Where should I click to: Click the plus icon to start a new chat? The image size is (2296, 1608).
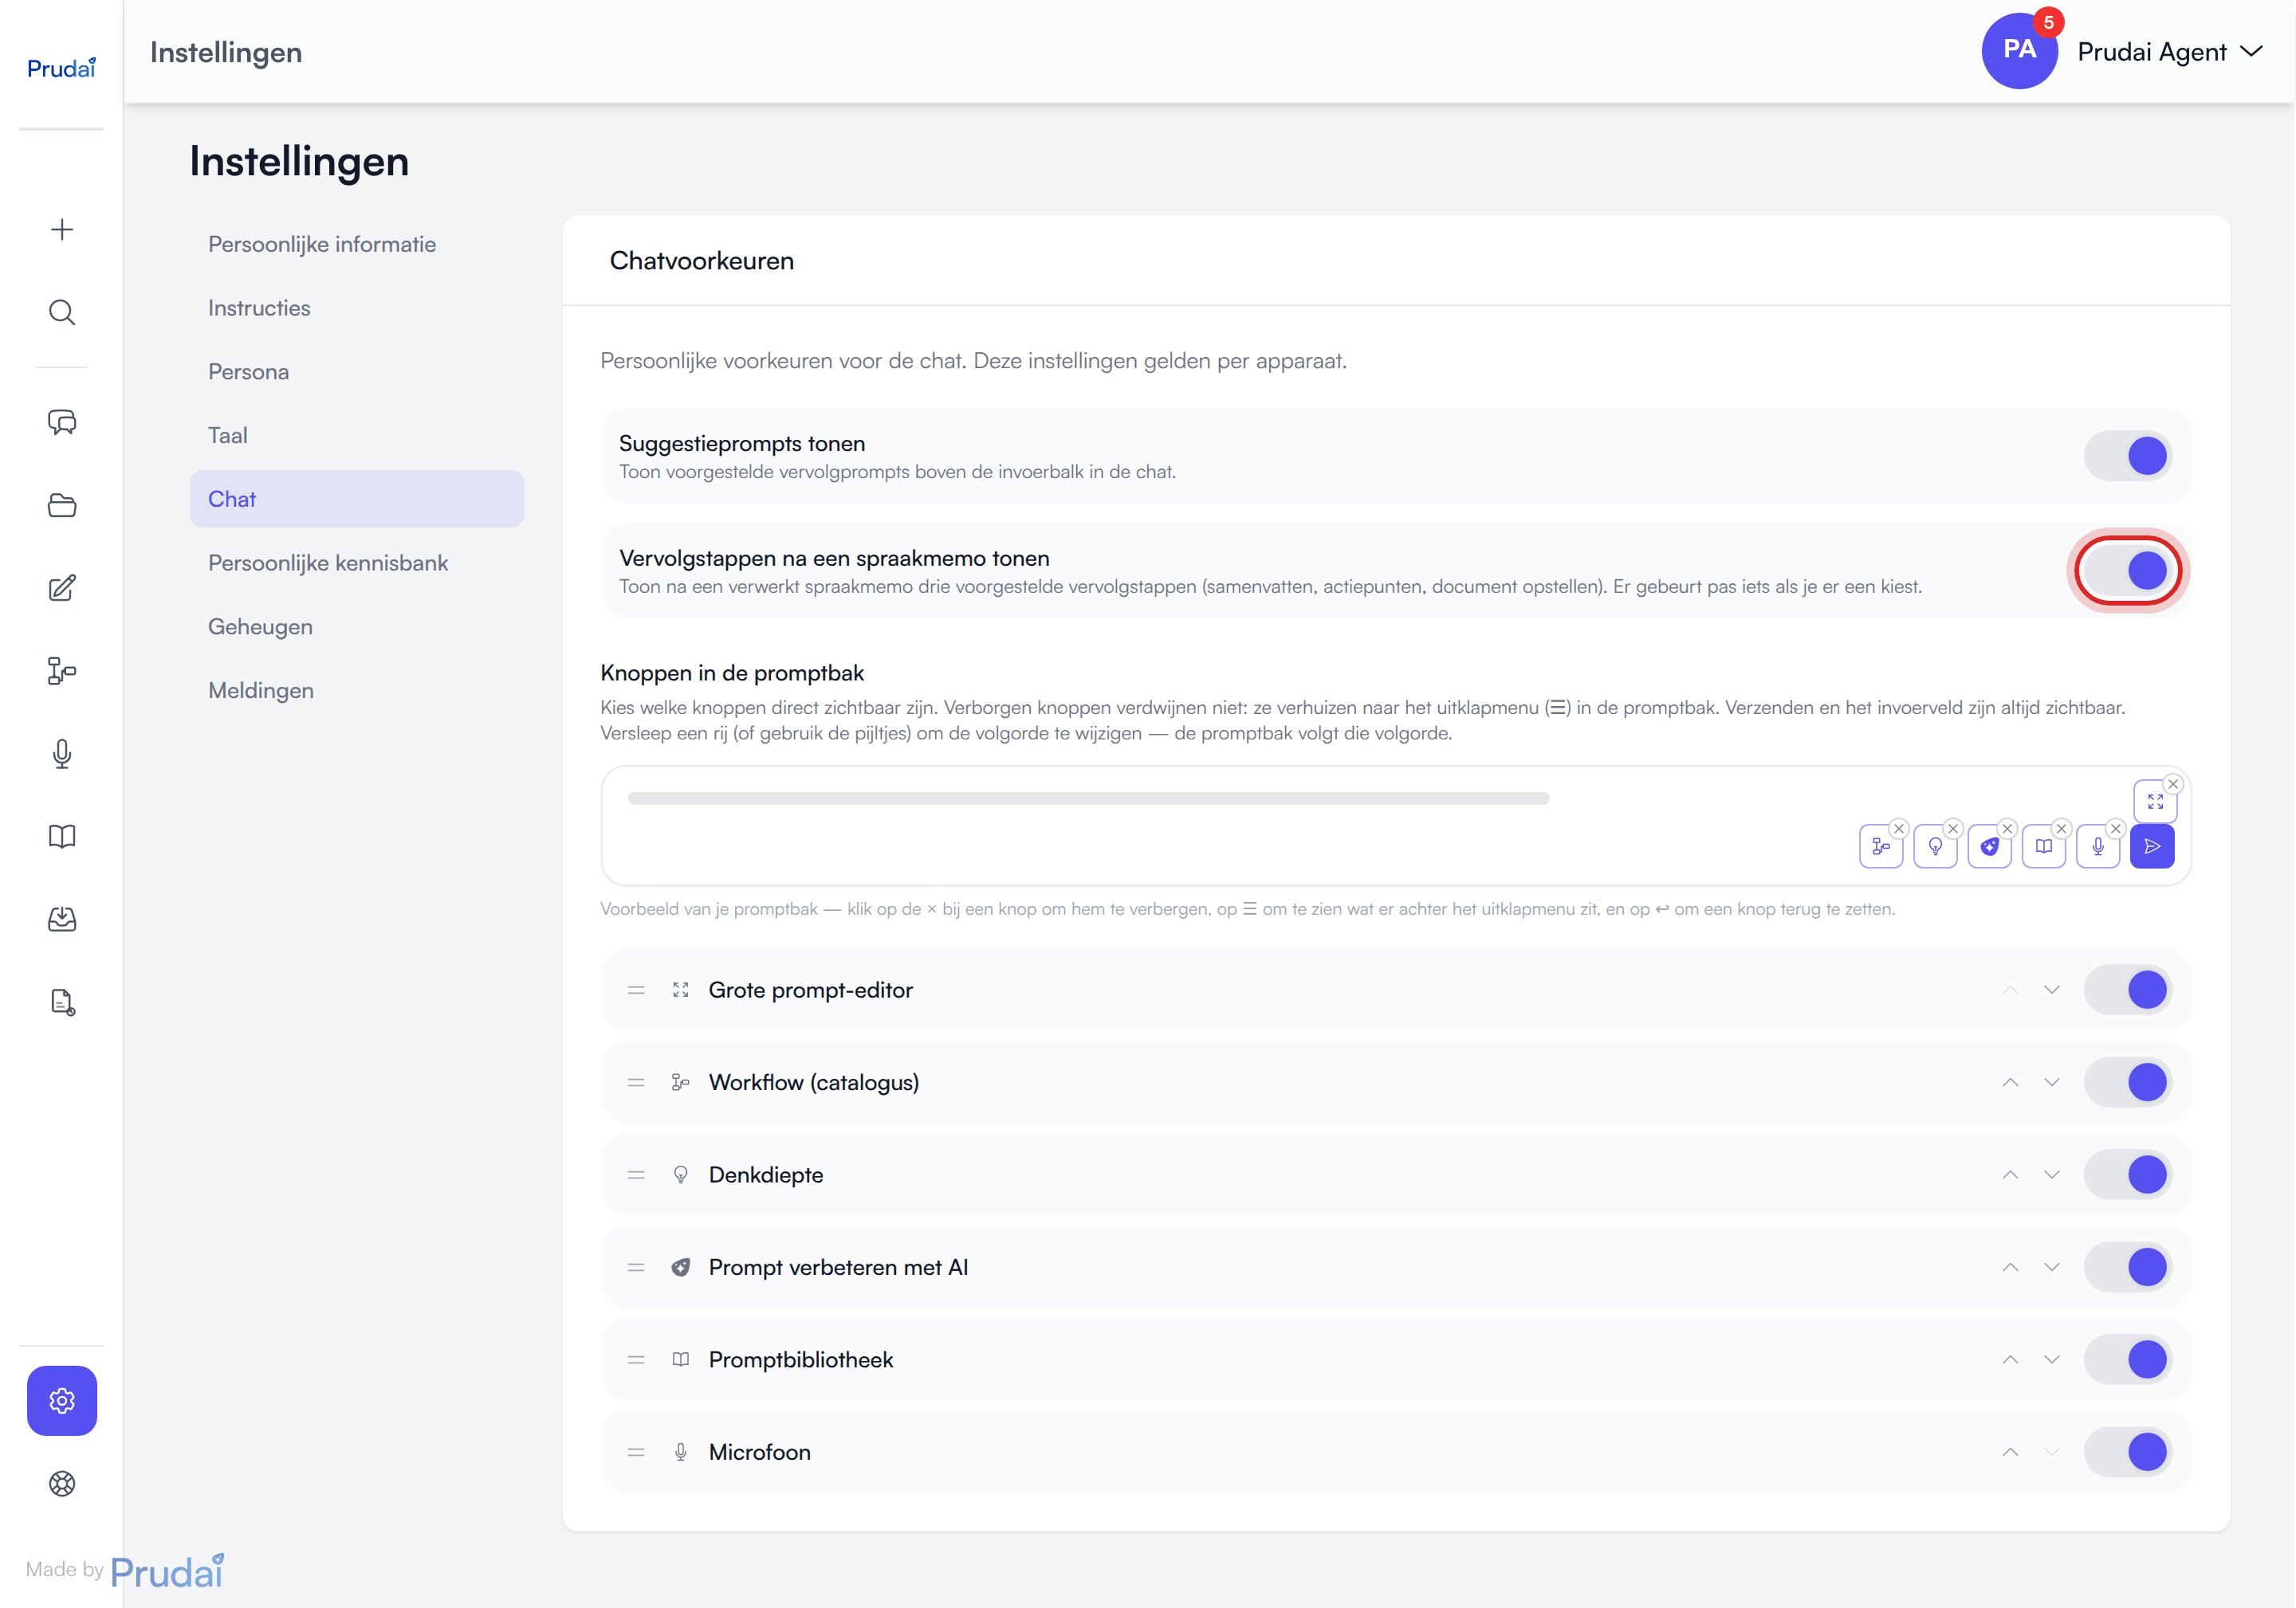point(62,229)
